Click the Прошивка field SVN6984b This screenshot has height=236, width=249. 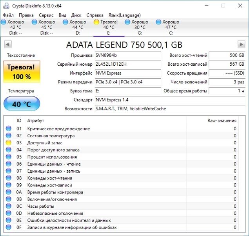[128, 55]
